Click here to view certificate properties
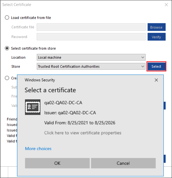 click(x=83, y=133)
